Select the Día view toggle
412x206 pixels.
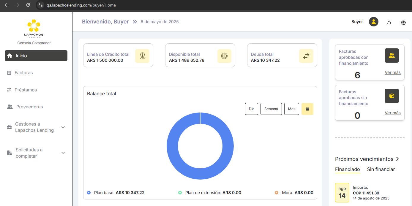[x=251, y=109]
